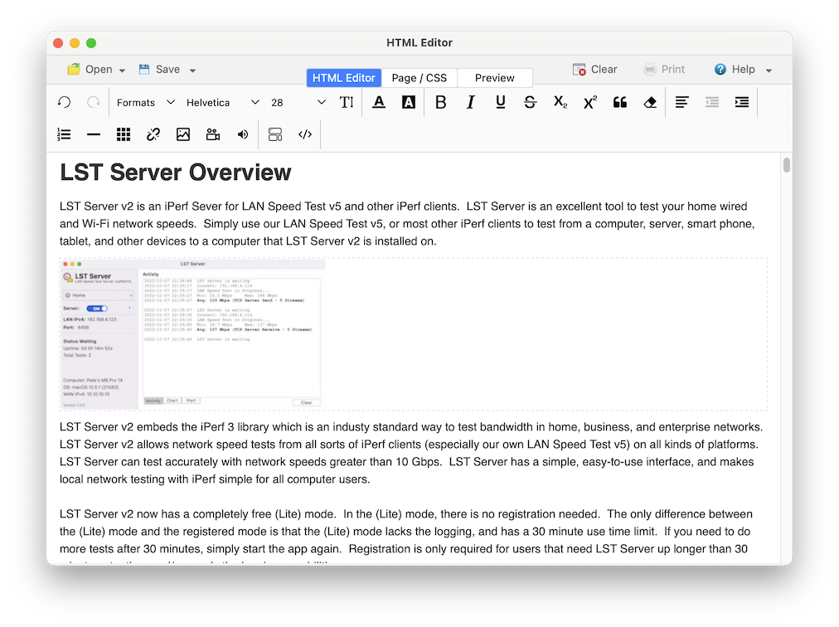Image resolution: width=839 pixels, height=627 pixels.
Task: Insert a numbered list
Action: [x=64, y=134]
